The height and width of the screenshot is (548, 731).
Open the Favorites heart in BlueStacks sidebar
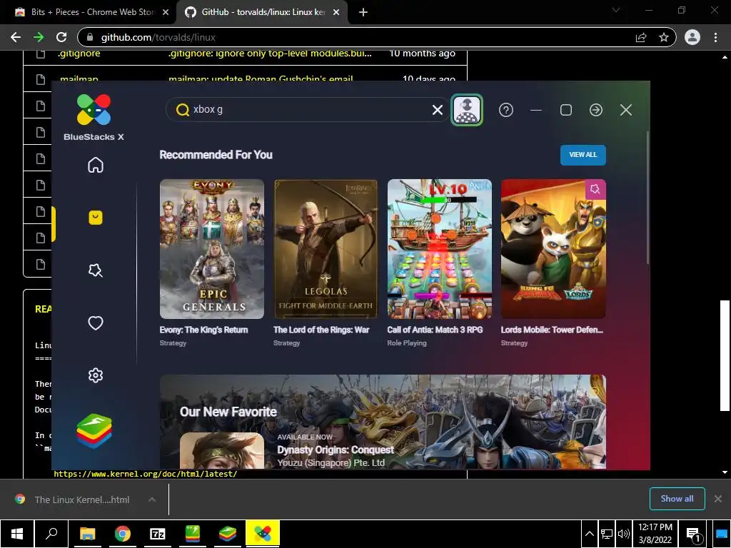[x=96, y=323]
